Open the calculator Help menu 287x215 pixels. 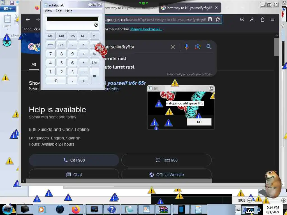(69, 11)
